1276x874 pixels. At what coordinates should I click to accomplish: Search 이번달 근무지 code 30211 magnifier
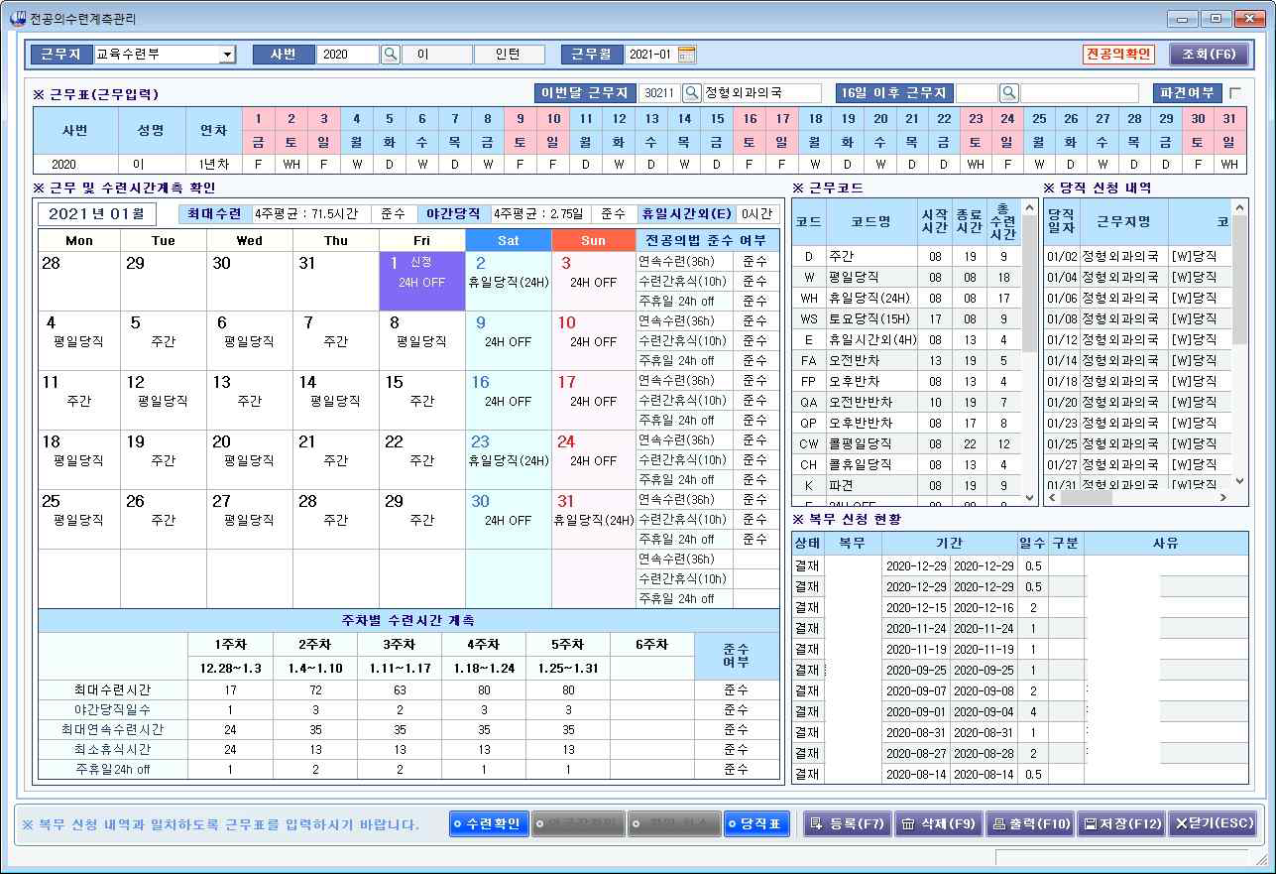[692, 92]
